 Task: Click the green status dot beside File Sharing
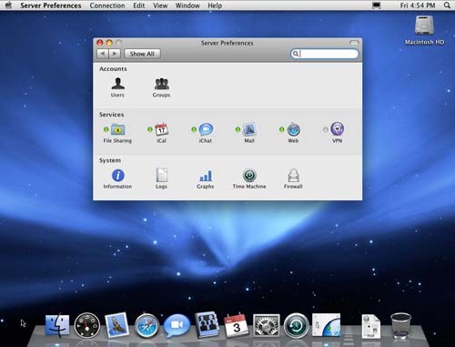106,129
